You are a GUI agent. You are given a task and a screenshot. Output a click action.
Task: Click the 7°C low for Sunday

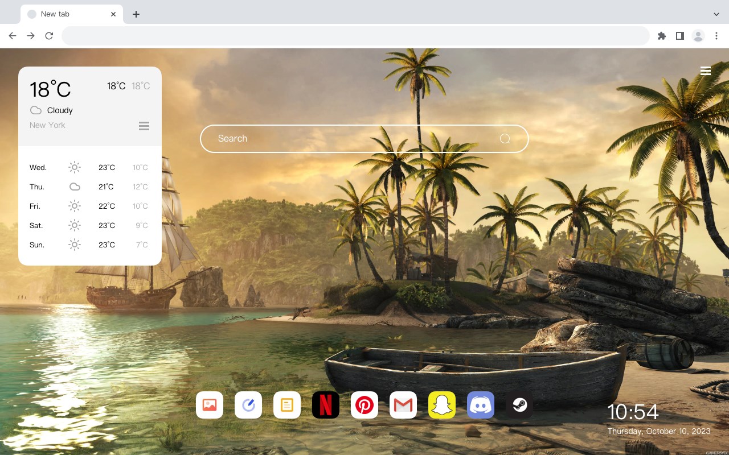click(142, 245)
